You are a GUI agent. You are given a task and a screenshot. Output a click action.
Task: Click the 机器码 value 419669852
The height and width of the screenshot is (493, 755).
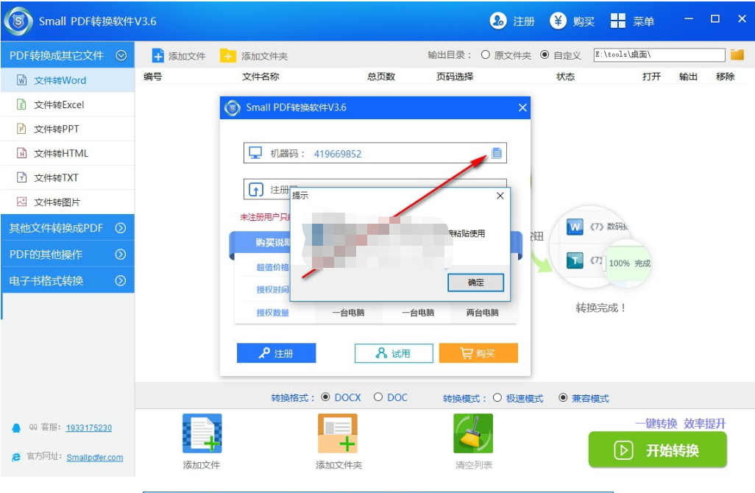pyautogui.click(x=338, y=154)
